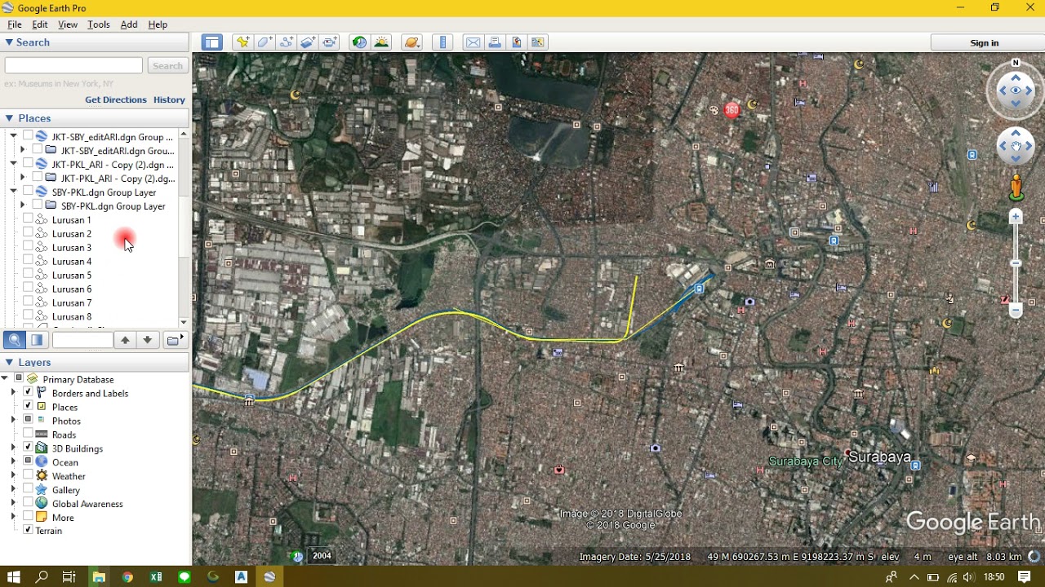Collapse the Places panel
Viewport: 1045px width, 587px height.
tap(9, 118)
